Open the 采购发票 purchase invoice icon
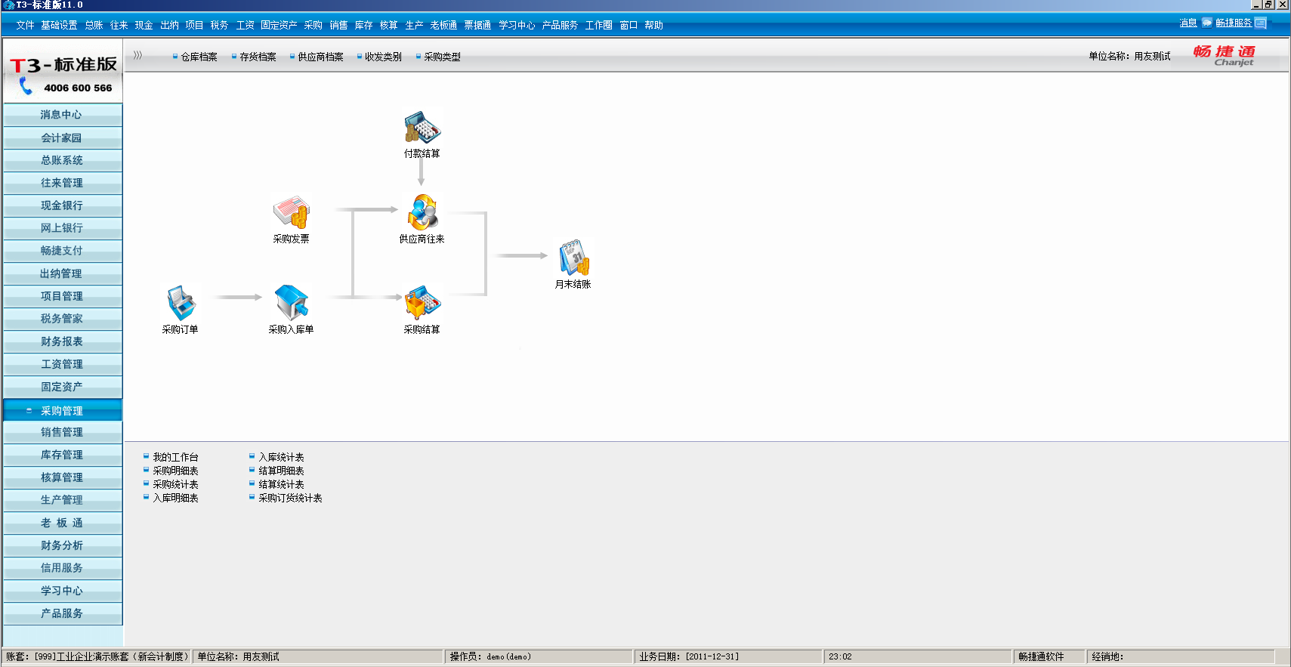This screenshot has height=667, width=1291. click(x=291, y=212)
